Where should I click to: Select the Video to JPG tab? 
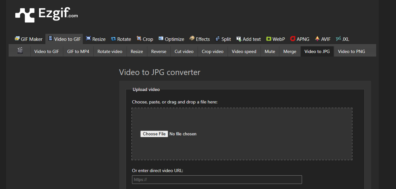click(317, 51)
